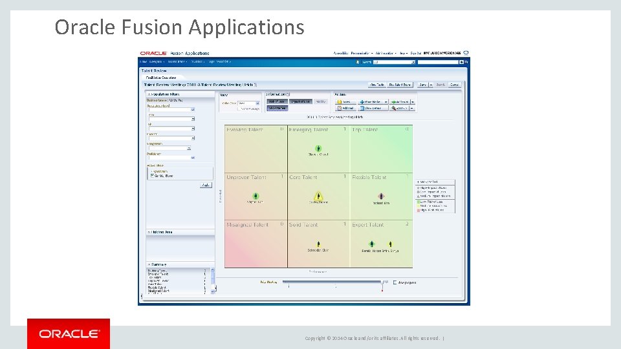Viewport: 621px width, 349px height.
Task: Click the Notes button with yellow note icon
Action: click(345, 101)
